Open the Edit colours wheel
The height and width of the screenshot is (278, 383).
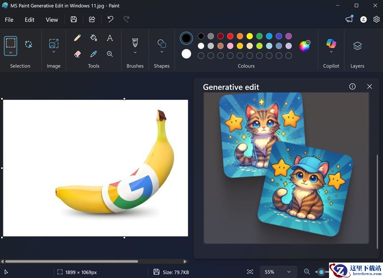pos(304,46)
